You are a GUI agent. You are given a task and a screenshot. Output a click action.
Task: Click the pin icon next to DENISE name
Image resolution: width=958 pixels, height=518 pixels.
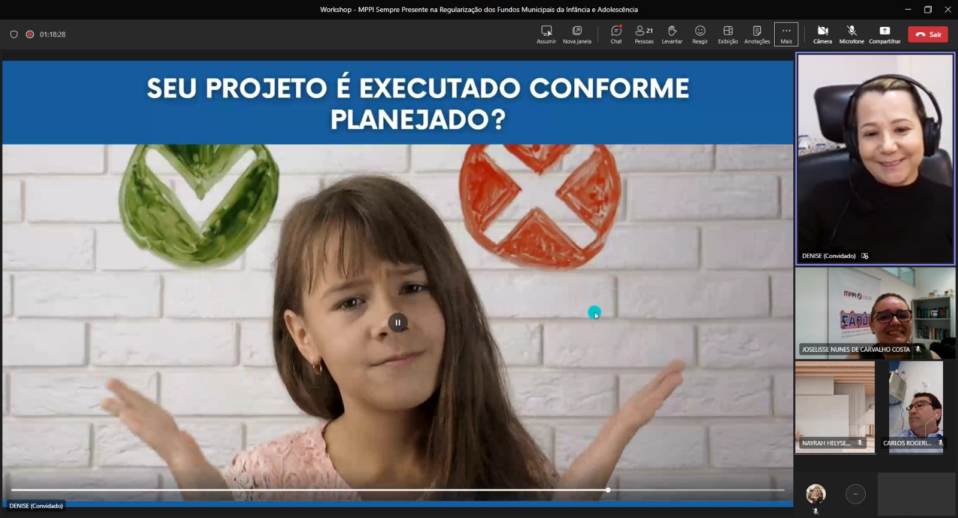pos(865,256)
